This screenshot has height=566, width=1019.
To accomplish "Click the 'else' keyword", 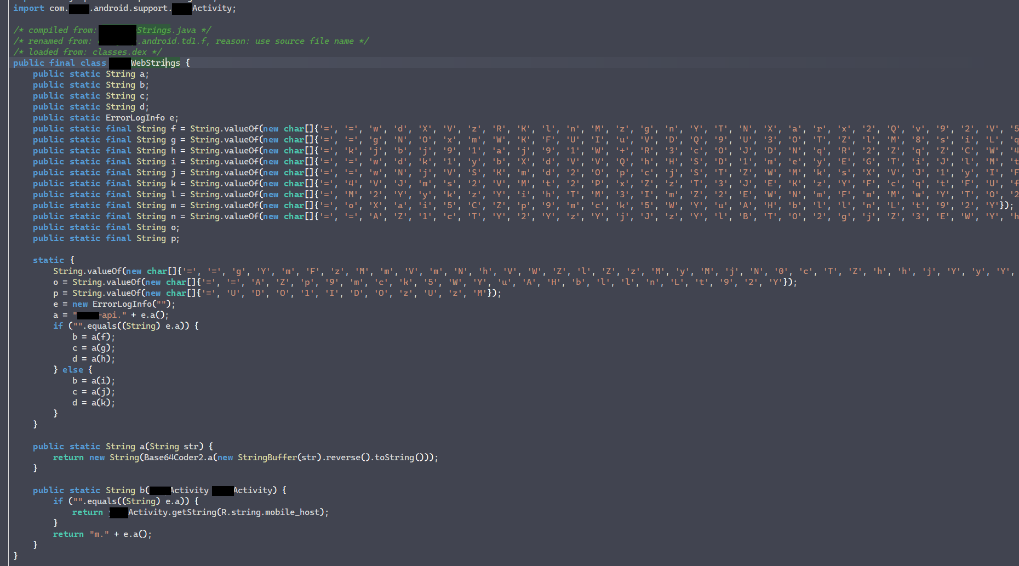I will tap(73, 370).
